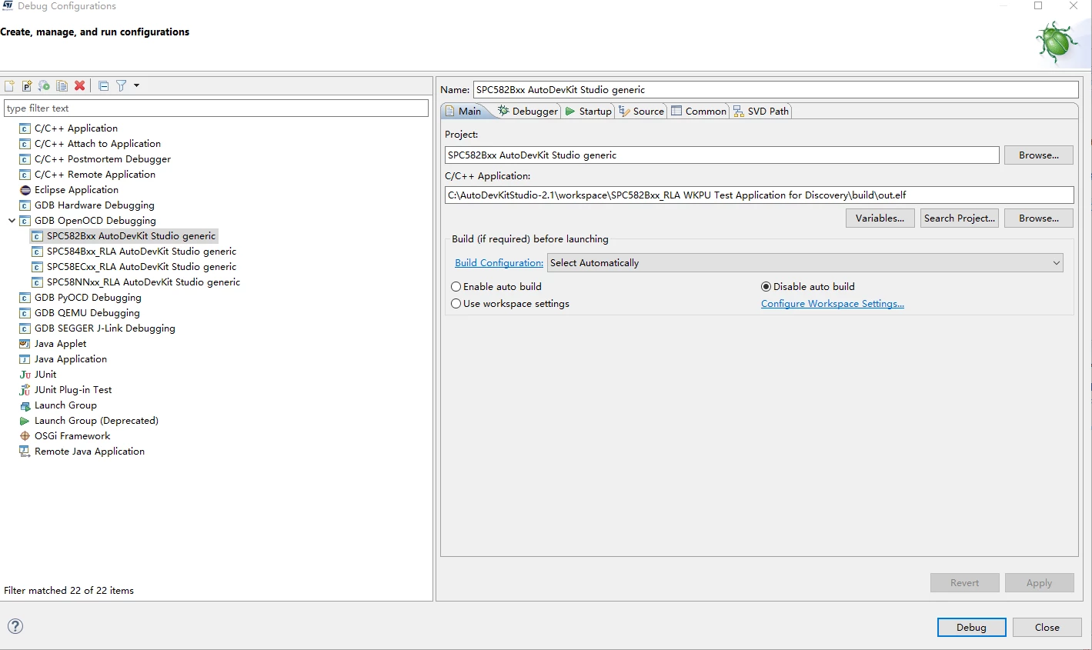1092x650 pixels.
Task: Browse for the Project
Action: (1039, 155)
